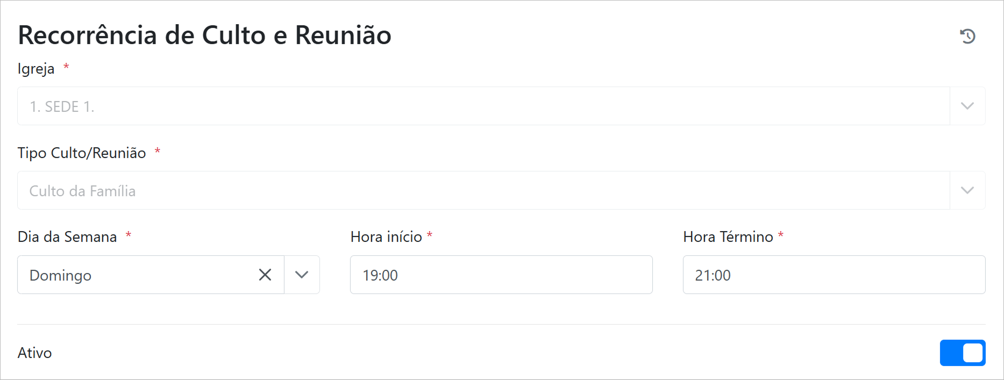
Task: Focus the Hora Término field showing 21:00
Action: click(834, 275)
